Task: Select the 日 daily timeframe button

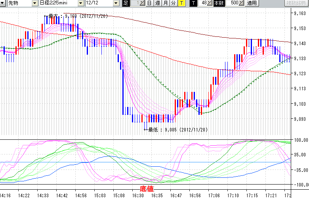Action: (149, 3)
